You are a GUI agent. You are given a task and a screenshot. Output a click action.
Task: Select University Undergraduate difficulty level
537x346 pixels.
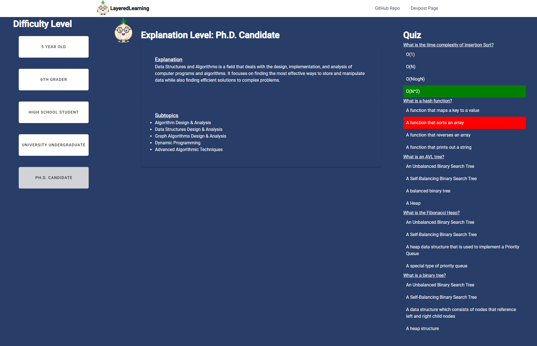pos(54,145)
